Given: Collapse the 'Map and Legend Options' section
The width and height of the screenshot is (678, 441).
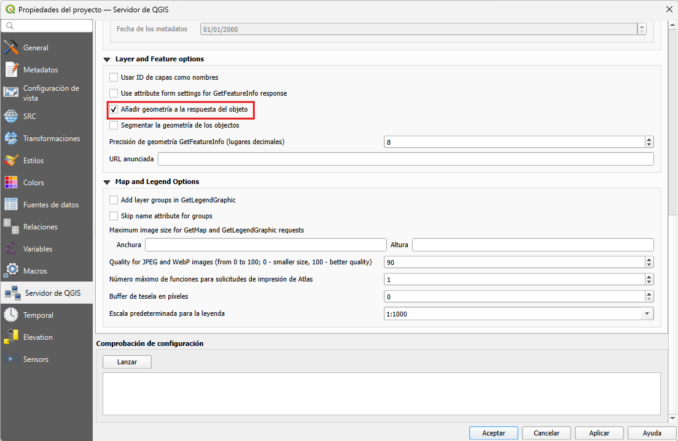Looking at the screenshot, I should 107,182.
